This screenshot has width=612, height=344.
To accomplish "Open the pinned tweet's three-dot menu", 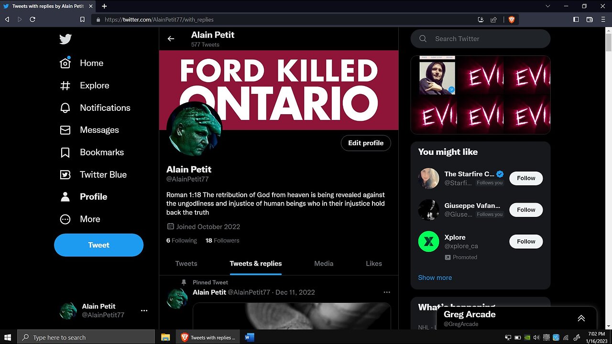I will (387, 292).
